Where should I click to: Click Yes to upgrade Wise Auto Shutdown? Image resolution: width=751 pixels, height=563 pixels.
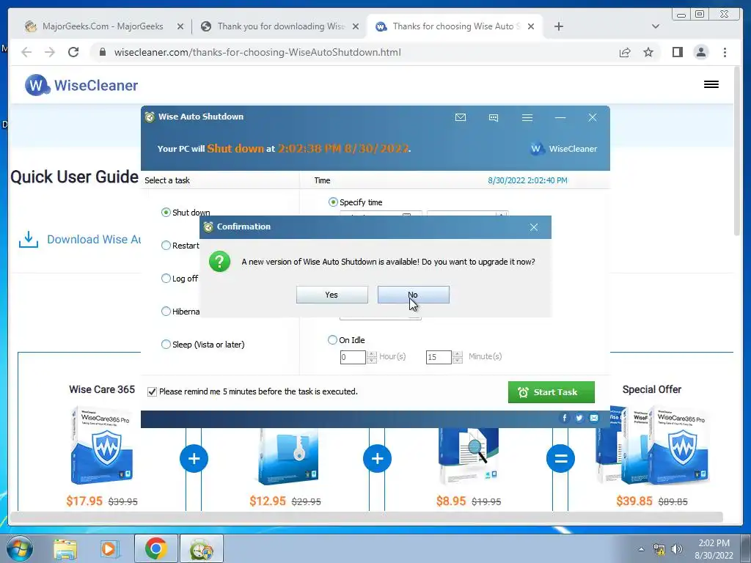[x=332, y=295]
